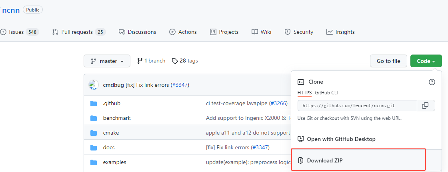View the Security tab
This screenshot has height=172, width=448.
click(x=299, y=32)
